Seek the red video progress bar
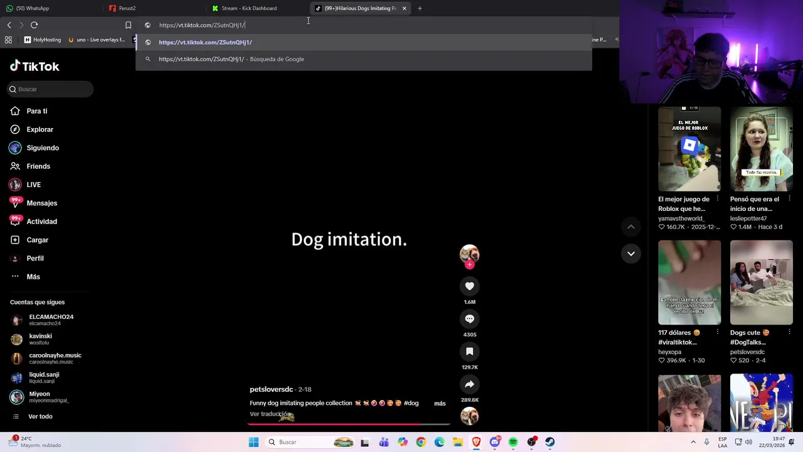This screenshot has height=452, width=803. tap(349, 424)
